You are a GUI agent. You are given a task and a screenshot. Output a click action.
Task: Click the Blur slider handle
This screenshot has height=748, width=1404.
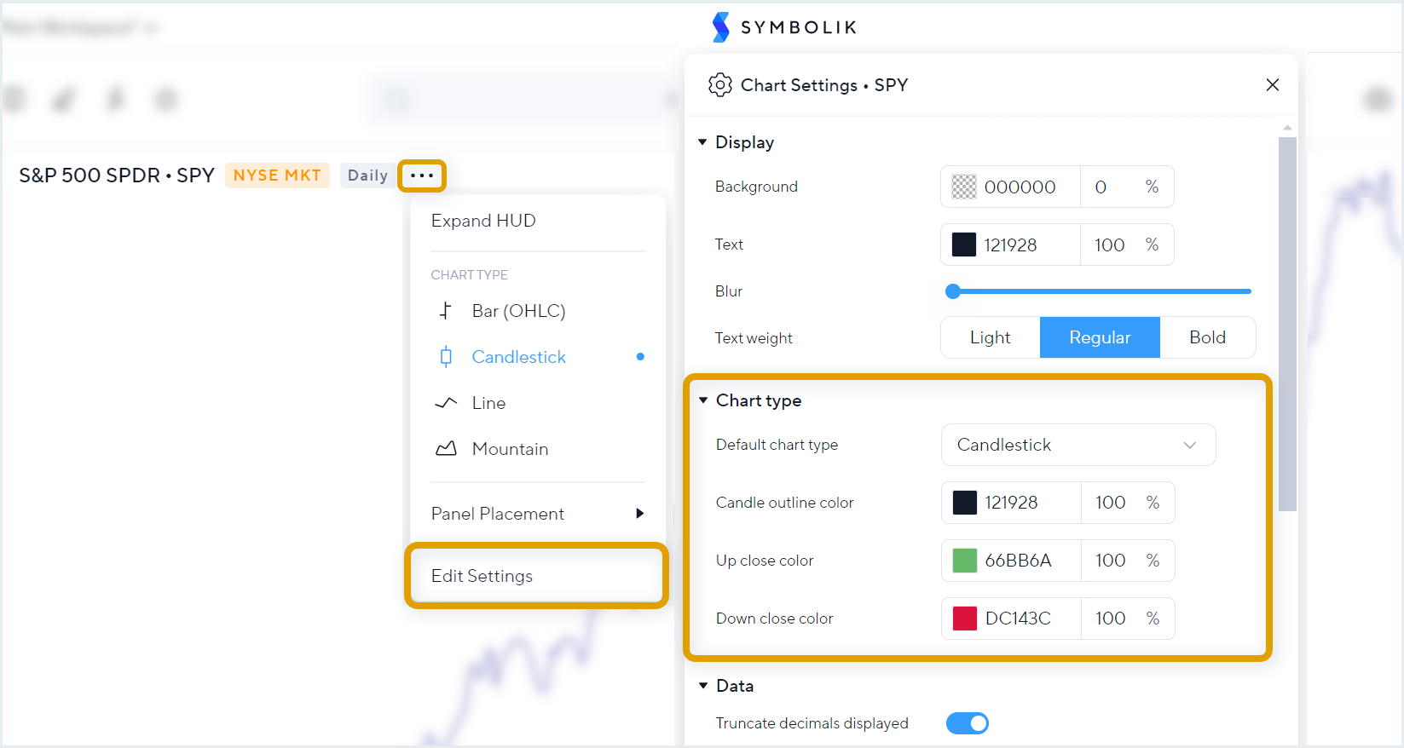953,291
